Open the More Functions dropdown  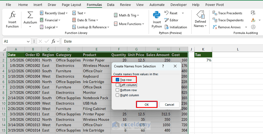tap(129, 24)
